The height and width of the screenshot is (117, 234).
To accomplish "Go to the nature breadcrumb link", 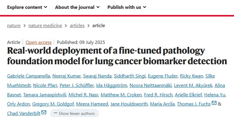I will pyautogui.click(x=14, y=25).
